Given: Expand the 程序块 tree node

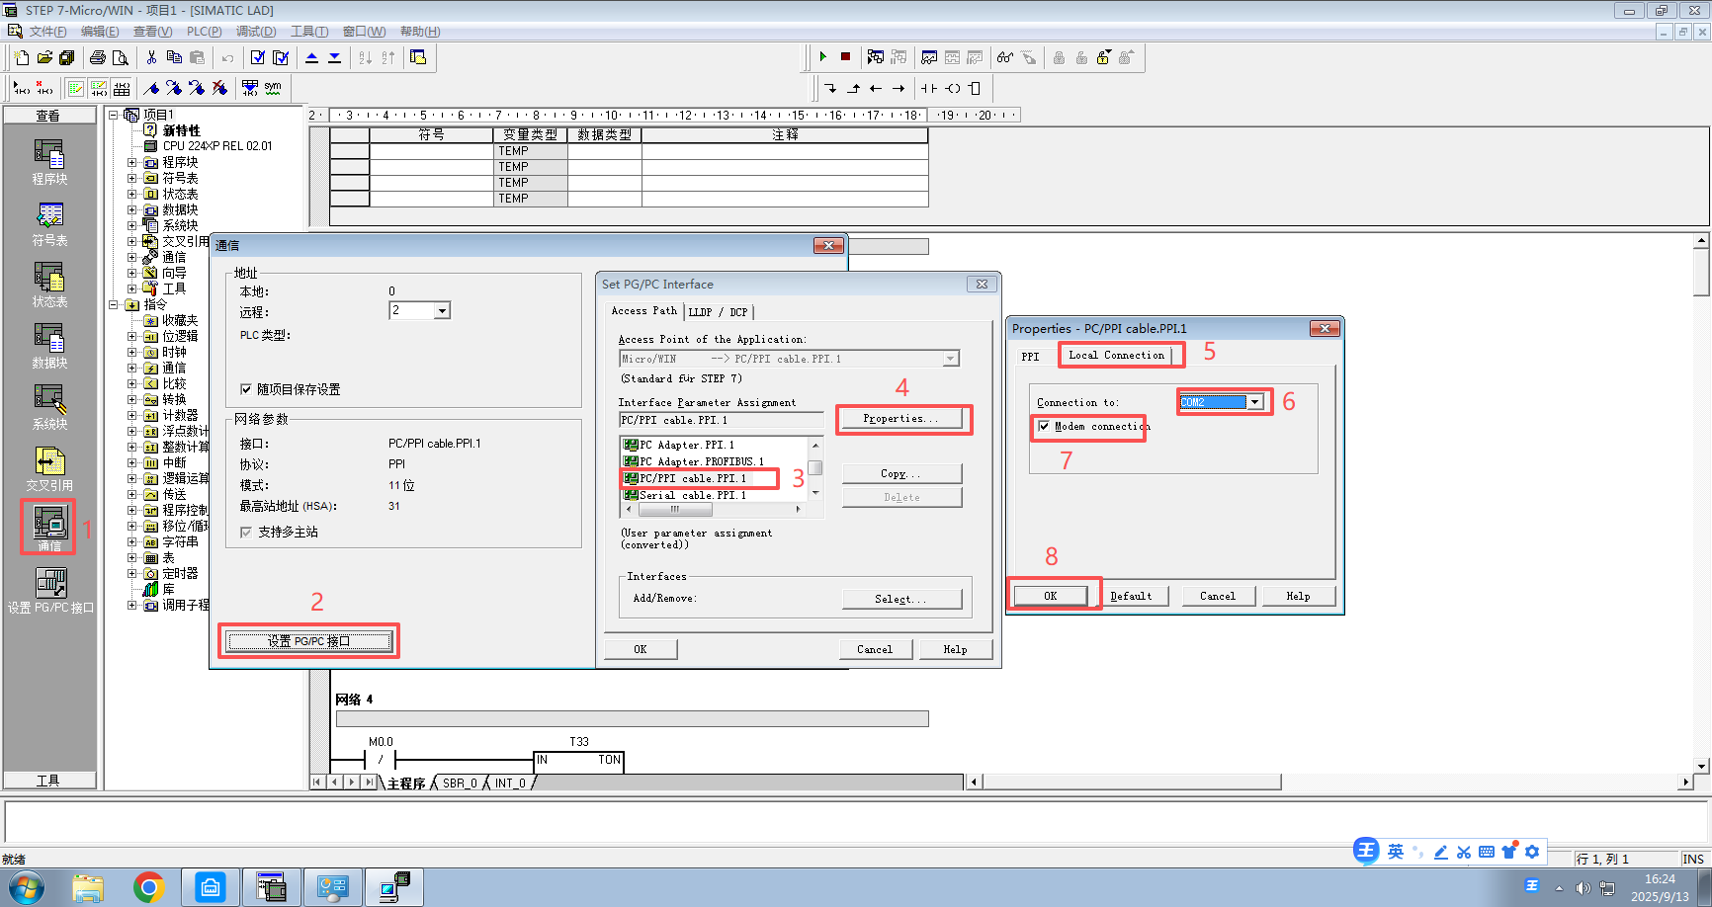Looking at the screenshot, I should (x=131, y=162).
